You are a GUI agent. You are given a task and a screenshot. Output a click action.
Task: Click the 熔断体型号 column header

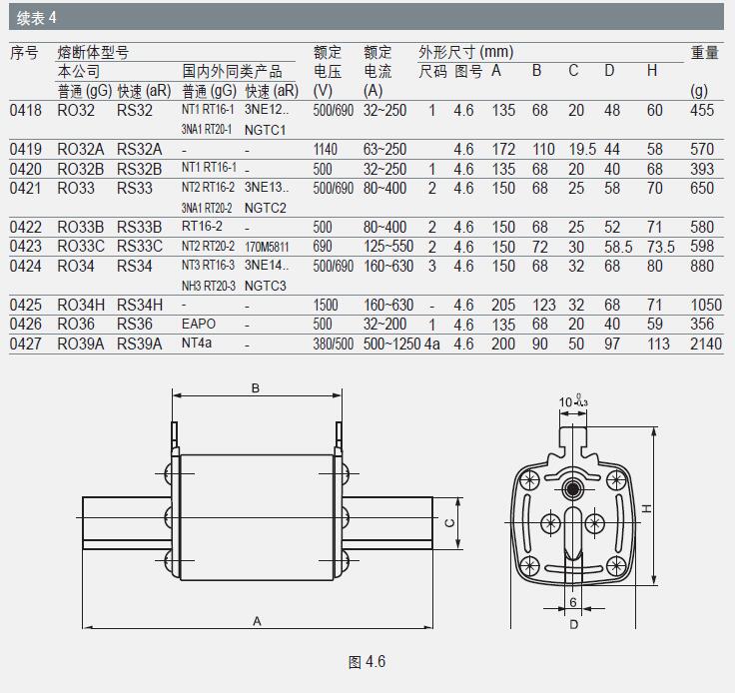(93, 52)
